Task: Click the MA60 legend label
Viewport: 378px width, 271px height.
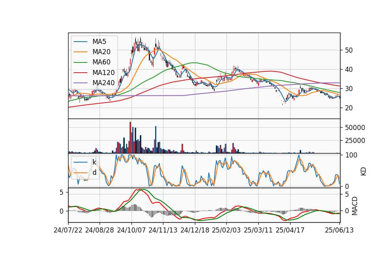Action: pos(101,62)
